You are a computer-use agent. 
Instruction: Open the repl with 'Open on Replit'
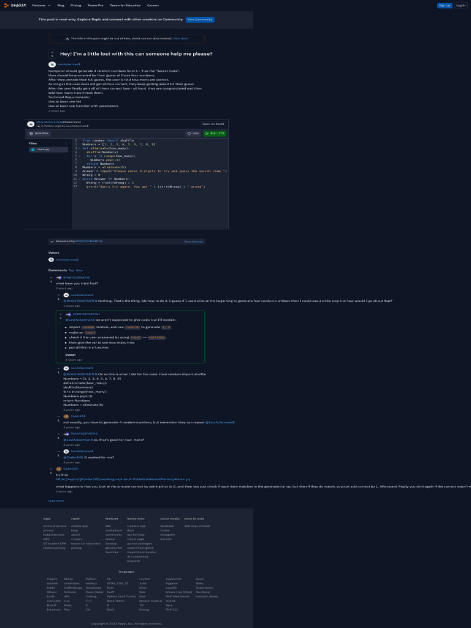(213, 124)
